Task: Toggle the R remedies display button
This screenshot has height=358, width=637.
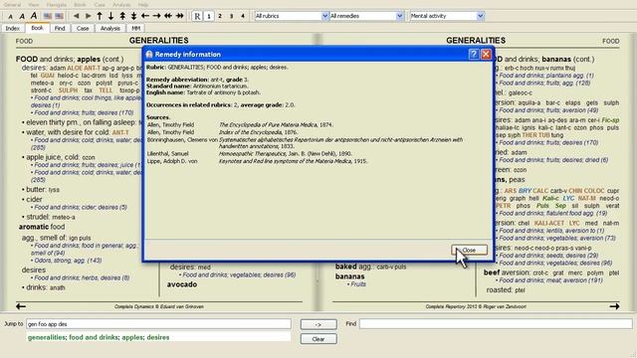Action: tap(197, 16)
